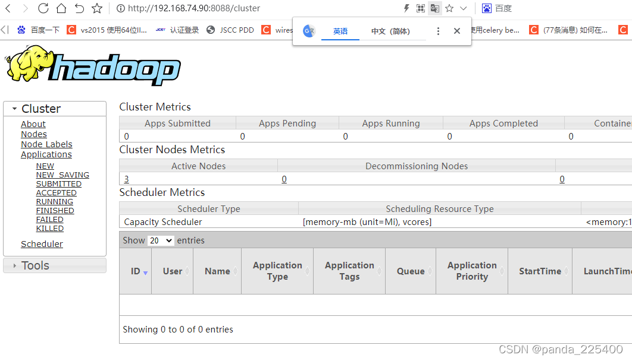Sort table by User column
The height and width of the screenshot is (361, 632).
(173, 271)
